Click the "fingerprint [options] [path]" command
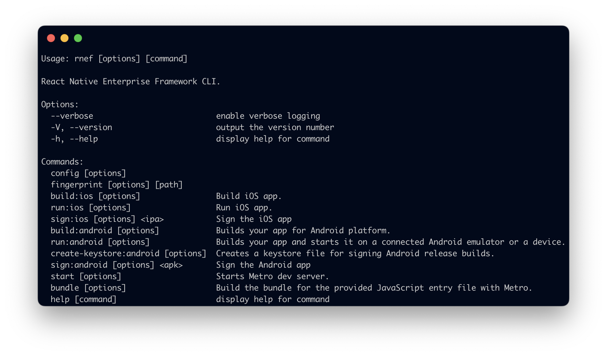607x356 pixels. pos(116,185)
